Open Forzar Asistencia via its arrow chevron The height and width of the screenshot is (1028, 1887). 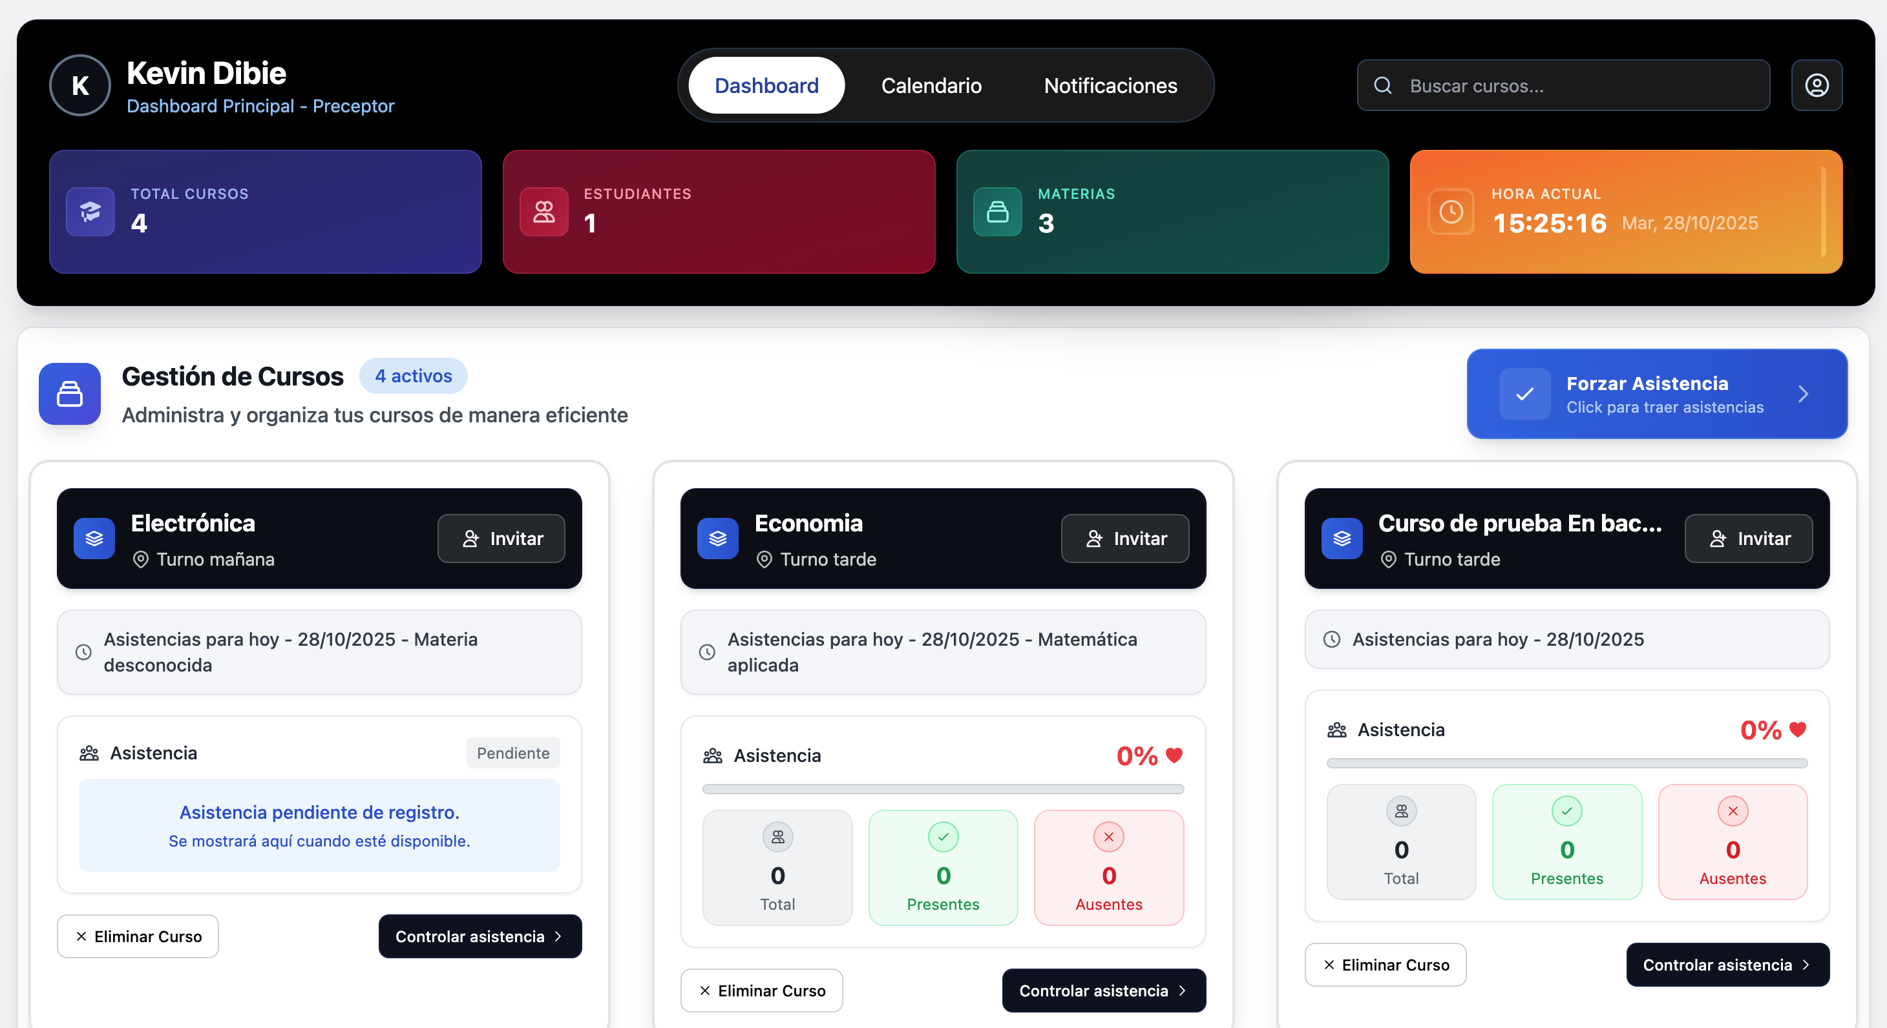[1804, 394]
